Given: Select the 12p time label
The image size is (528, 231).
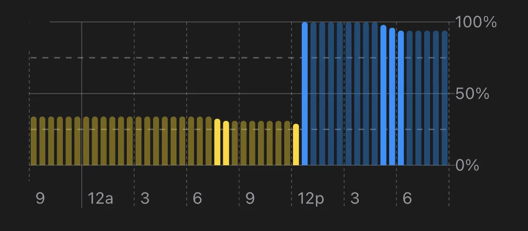Looking at the screenshot, I should (x=311, y=199).
